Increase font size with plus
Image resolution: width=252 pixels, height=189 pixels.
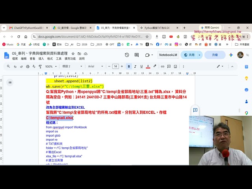click(x=122, y=67)
